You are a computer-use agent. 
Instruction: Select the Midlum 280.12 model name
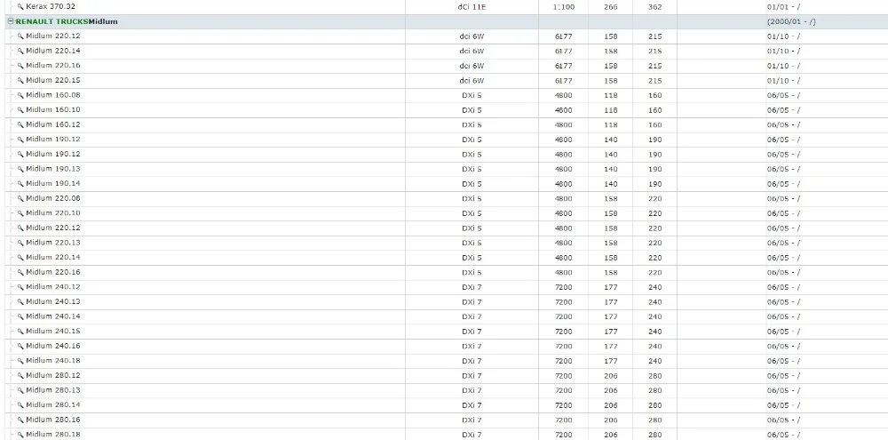[x=53, y=375]
